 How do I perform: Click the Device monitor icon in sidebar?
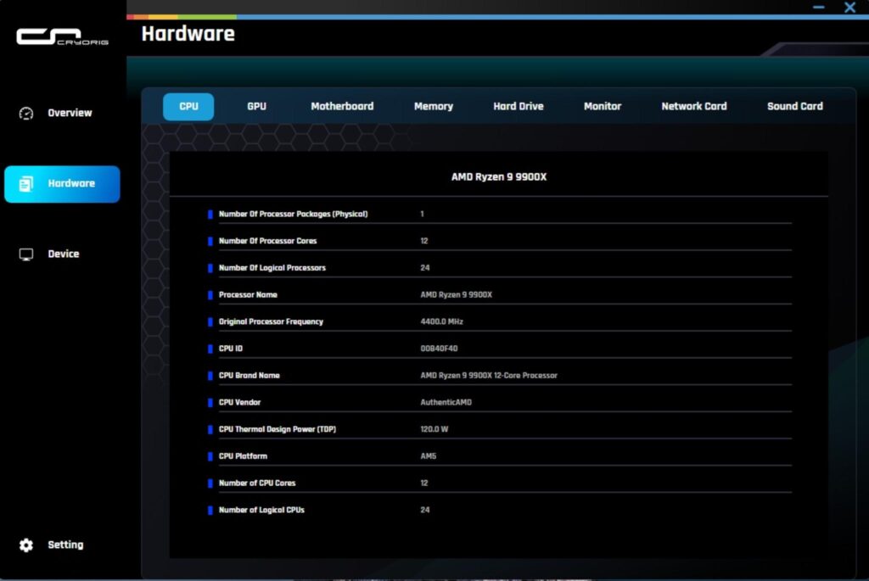[26, 254]
